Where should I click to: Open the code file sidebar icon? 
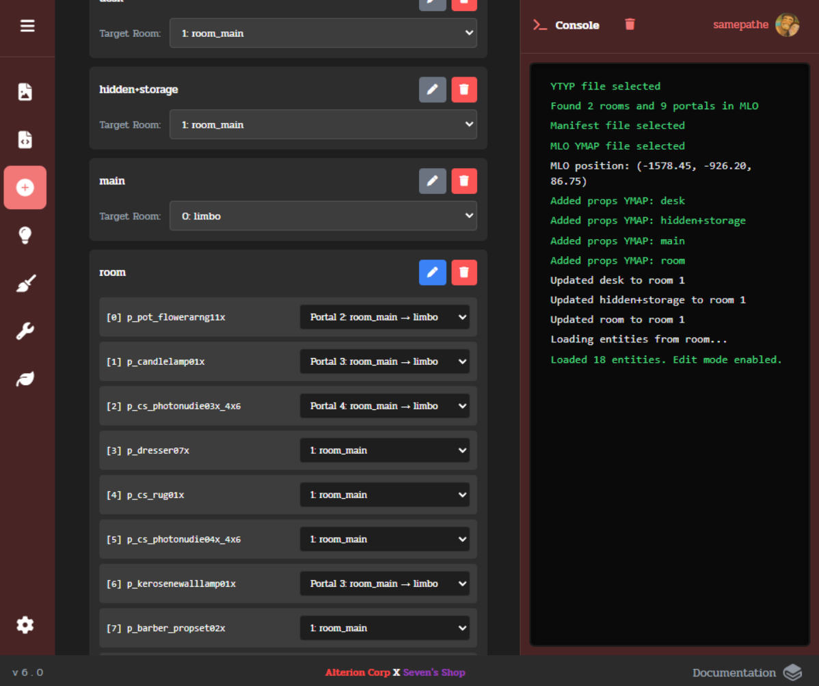point(25,139)
